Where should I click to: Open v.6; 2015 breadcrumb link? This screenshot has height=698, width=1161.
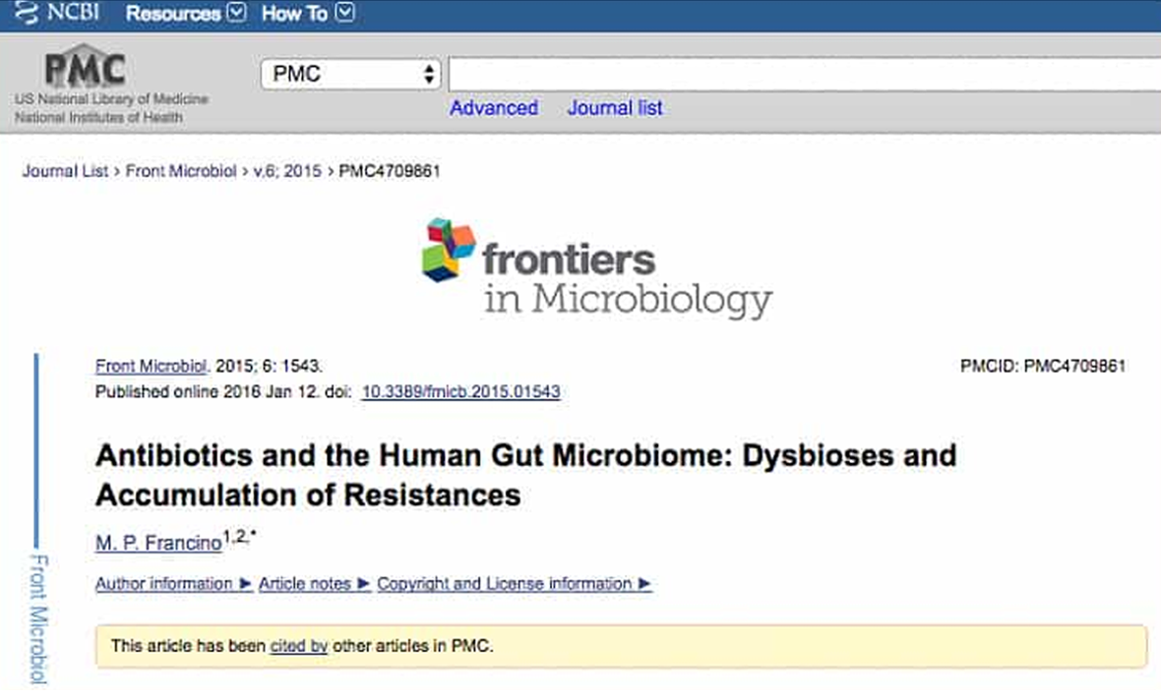[287, 171]
